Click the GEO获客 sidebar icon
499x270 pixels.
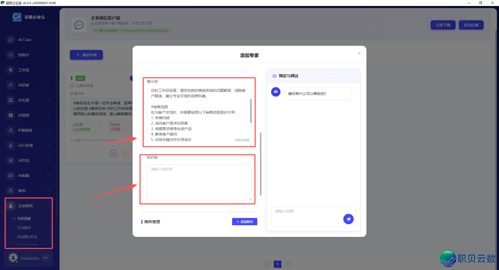(x=11, y=145)
